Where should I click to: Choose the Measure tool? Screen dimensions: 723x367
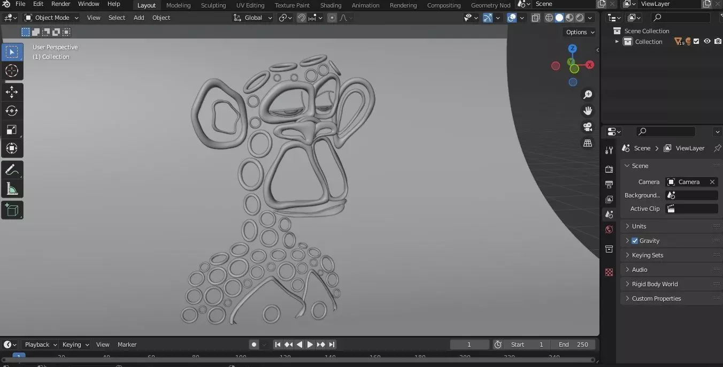[12, 188]
